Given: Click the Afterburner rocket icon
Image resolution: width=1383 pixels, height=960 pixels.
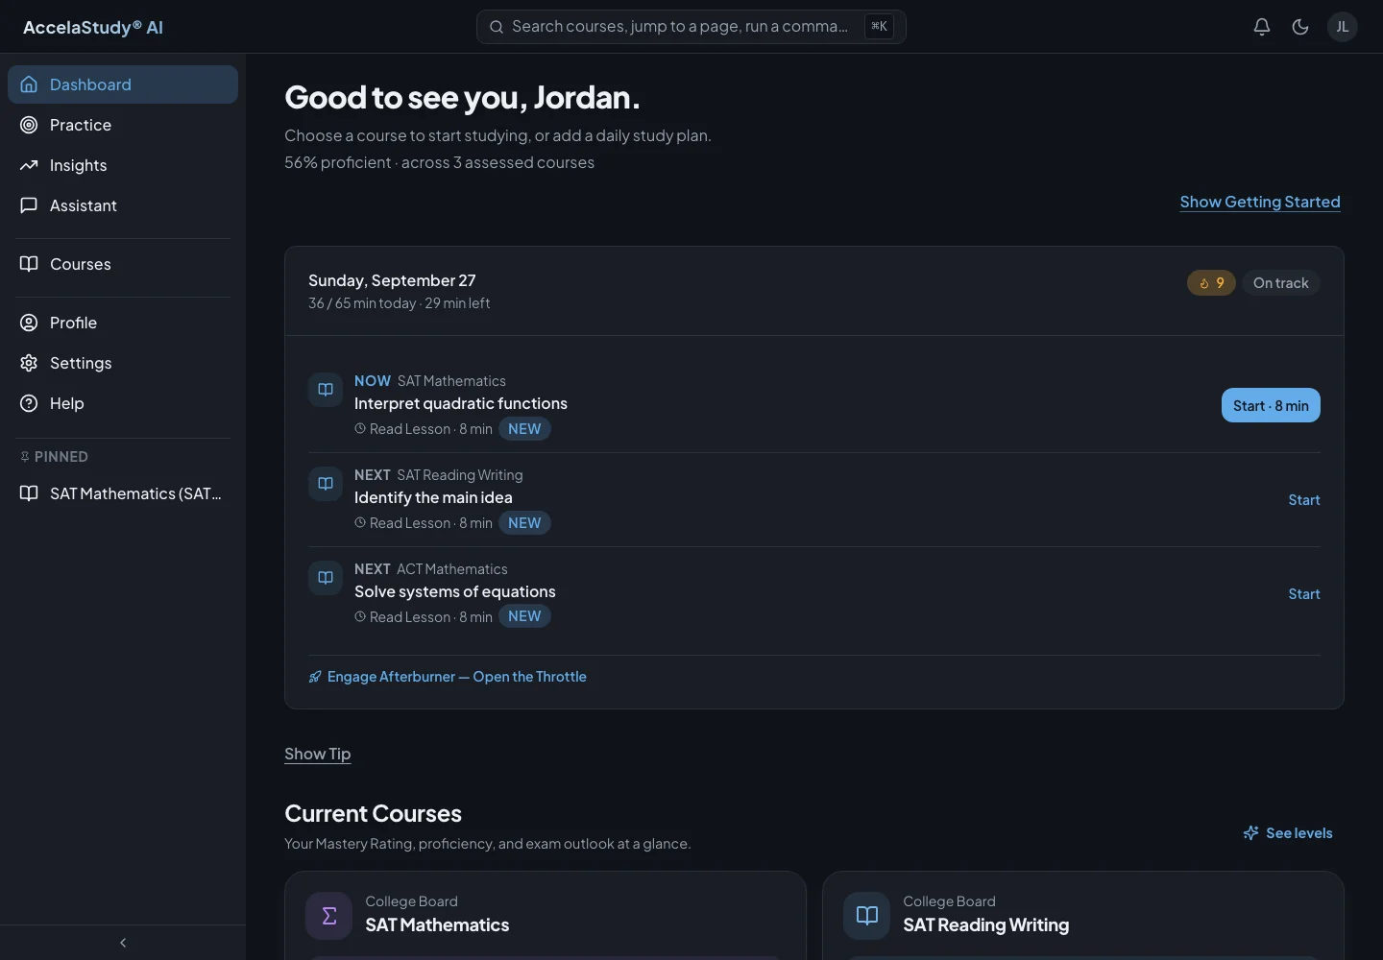Looking at the screenshot, I should pyautogui.click(x=315, y=677).
